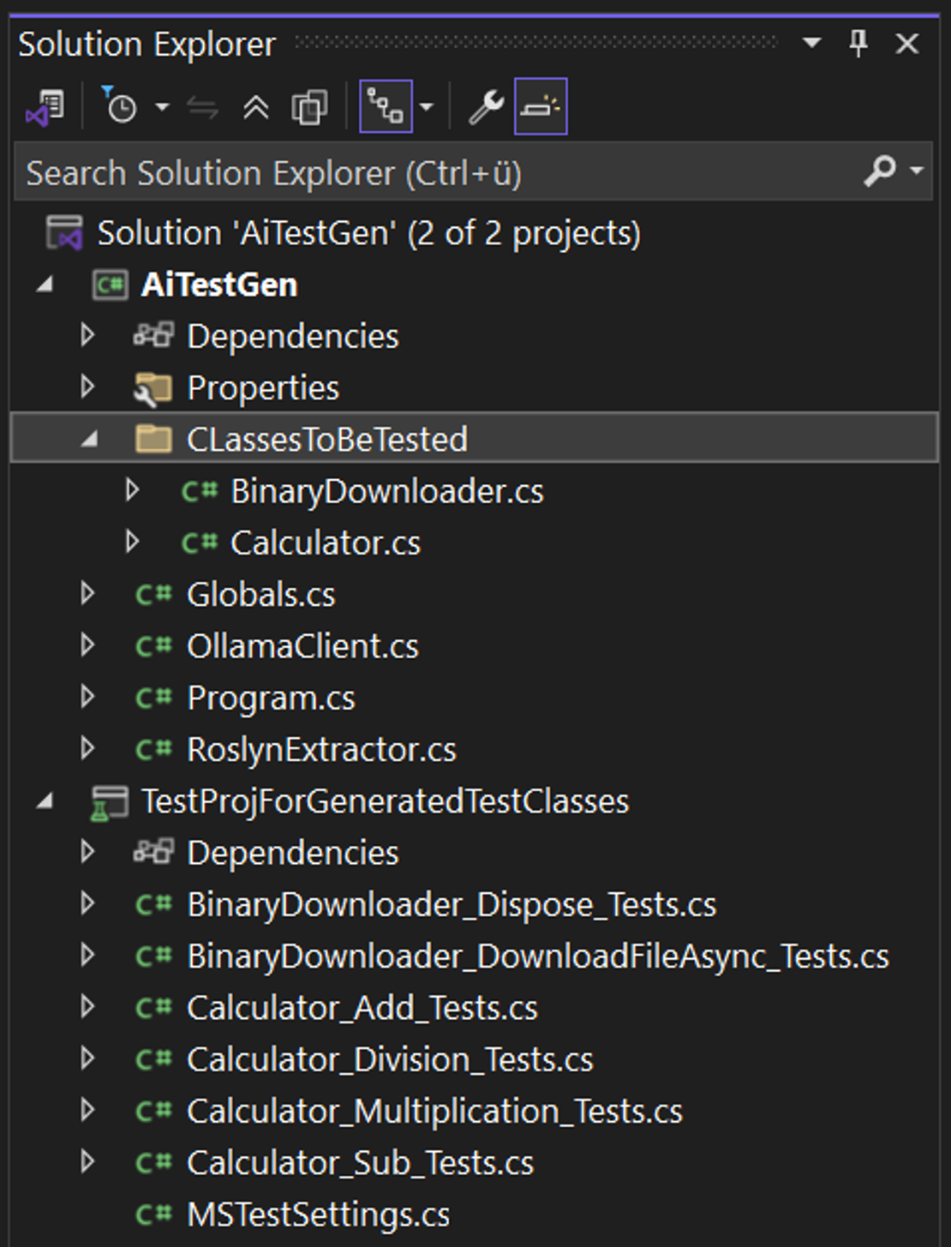Screen dimensions: 951x1247
Task: Expand Dependencies under AiTestGen project
Action: tap(87, 335)
